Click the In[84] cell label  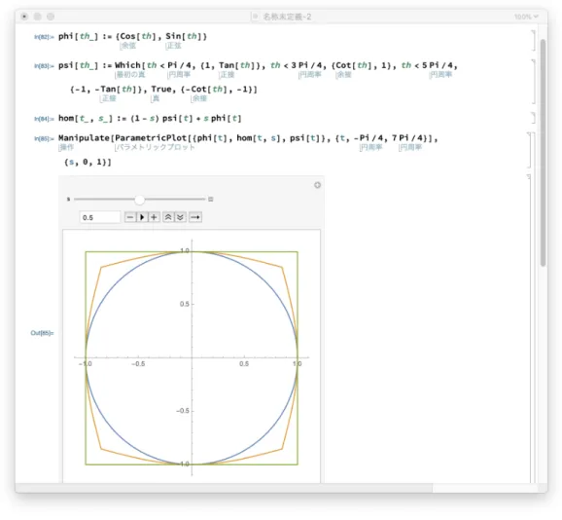tap(44, 119)
